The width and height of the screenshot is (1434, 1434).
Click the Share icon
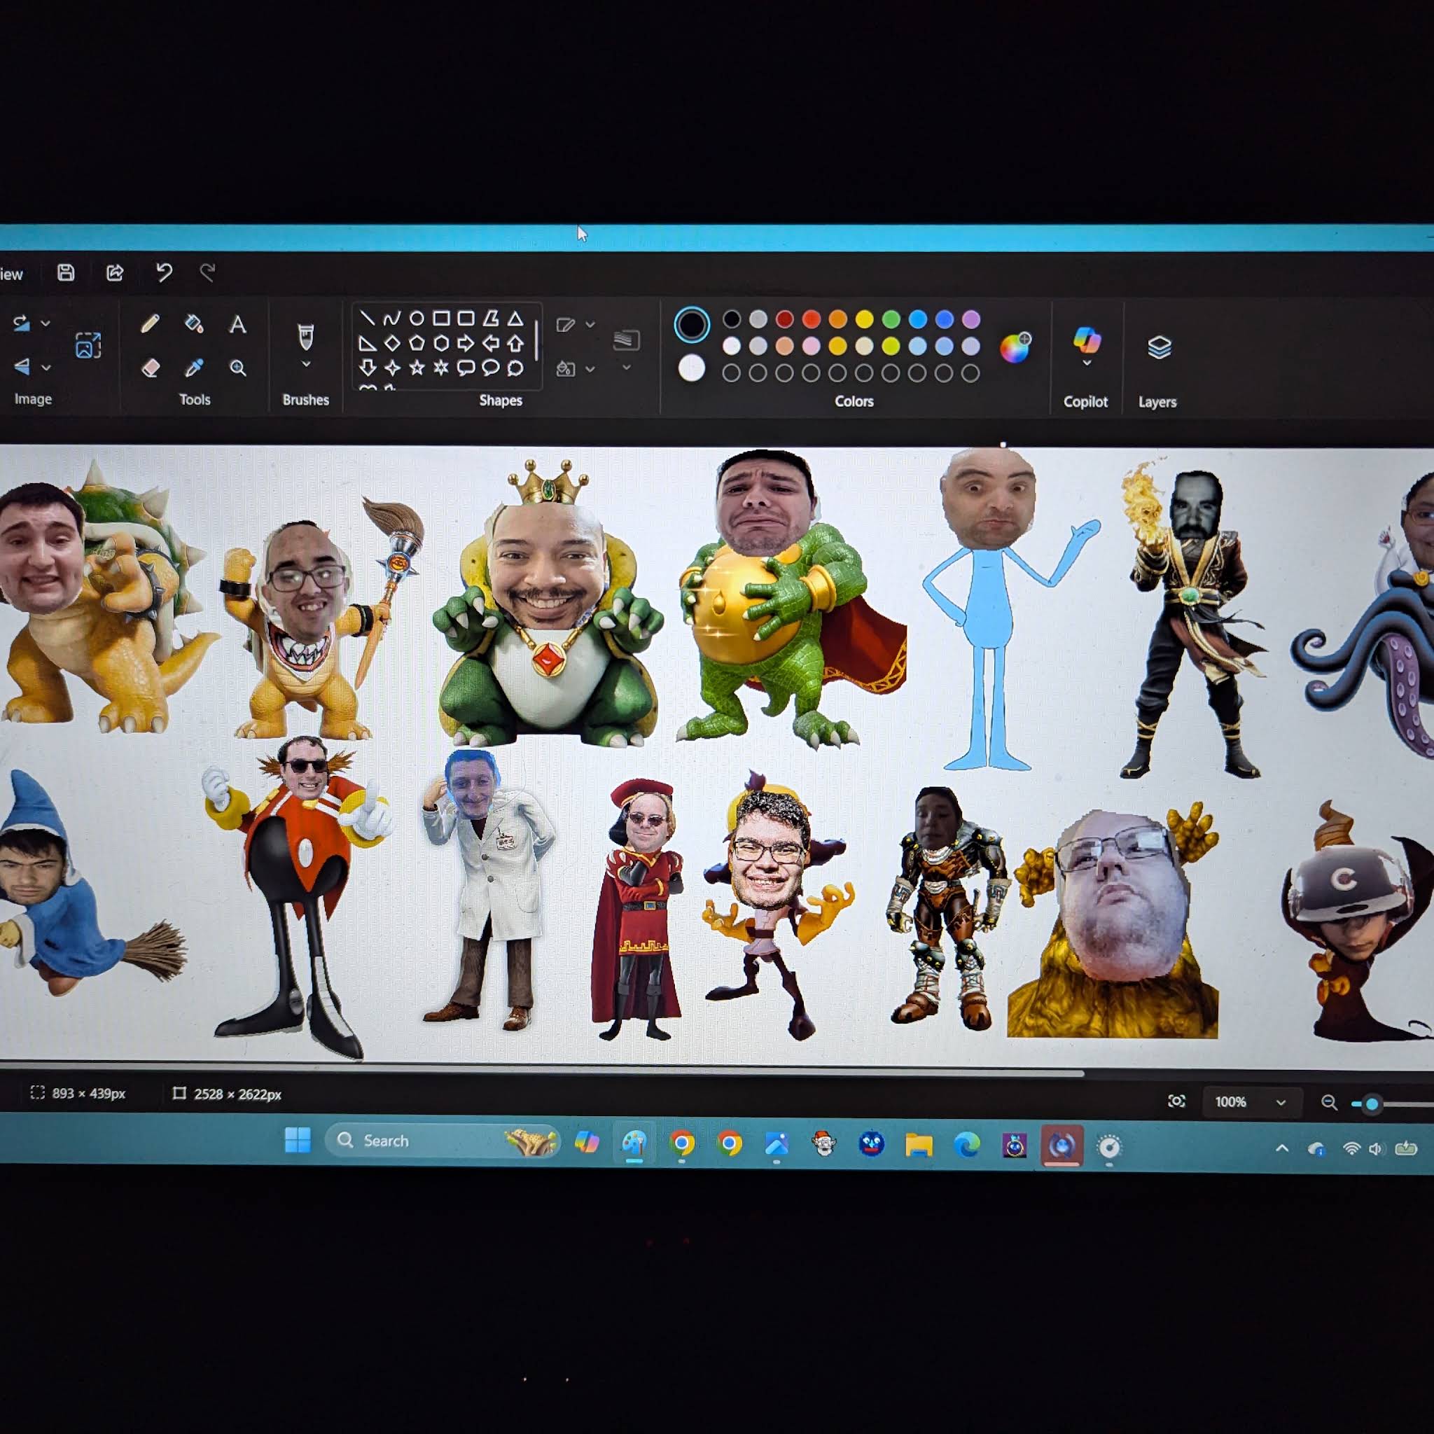click(115, 273)
